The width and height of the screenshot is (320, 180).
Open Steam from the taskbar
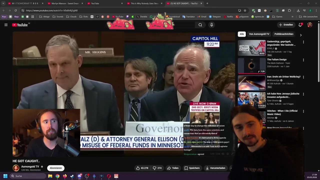coord(72,176)
